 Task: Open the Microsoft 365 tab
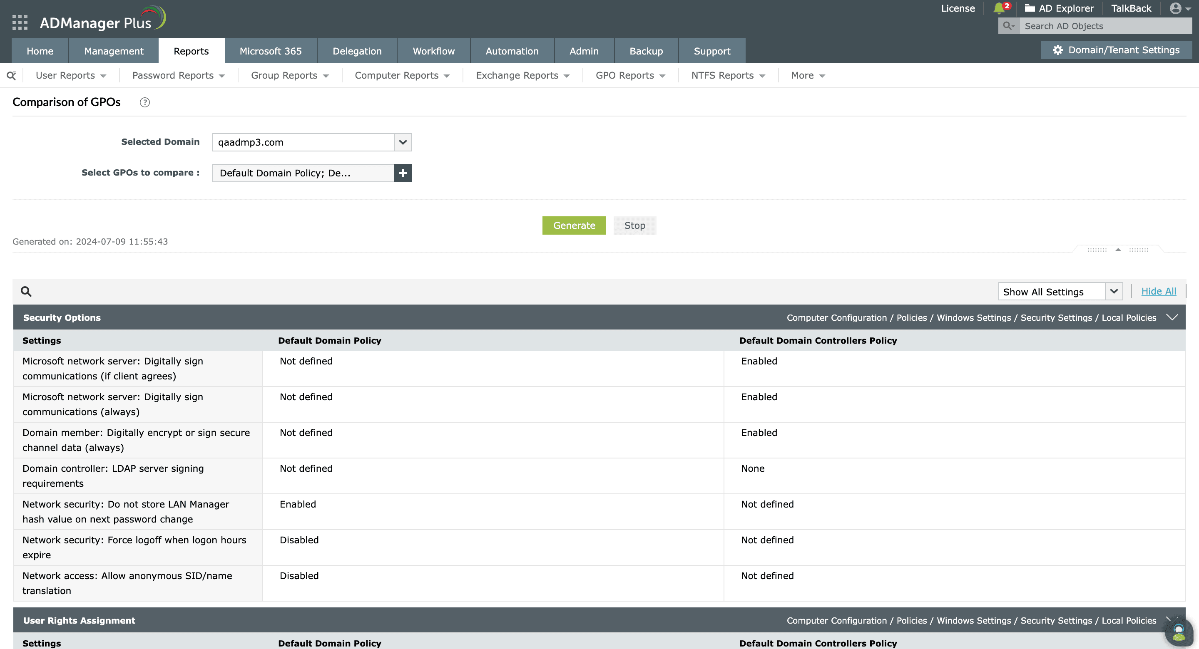pyautogui.click(x=271, y=51)
